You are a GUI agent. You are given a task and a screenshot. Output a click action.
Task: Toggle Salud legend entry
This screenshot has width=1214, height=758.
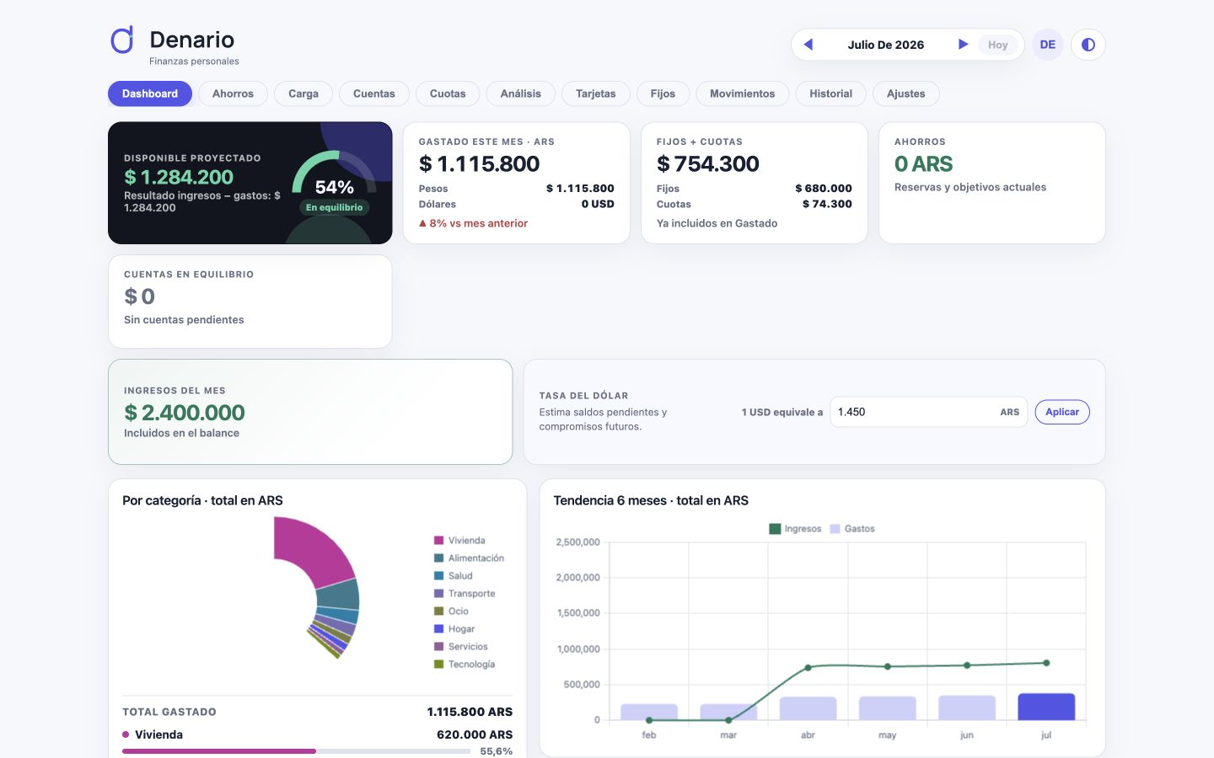453,576
